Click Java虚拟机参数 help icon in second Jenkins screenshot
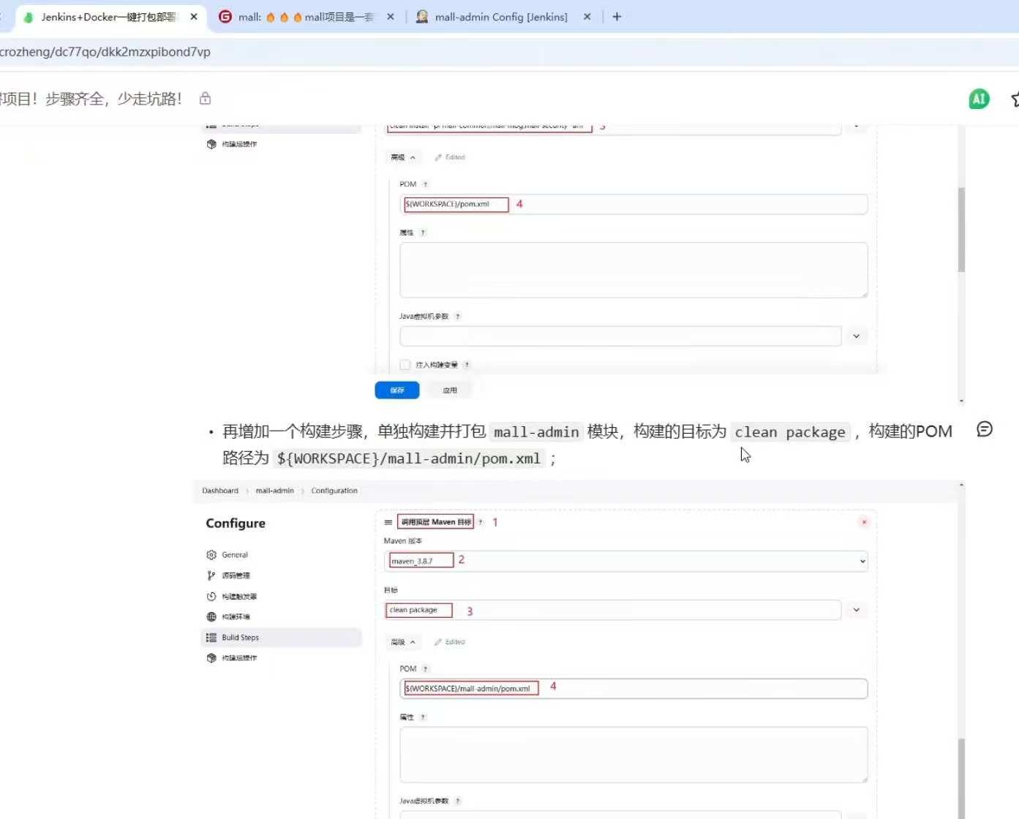1019x819 pixels. [458, 801]
